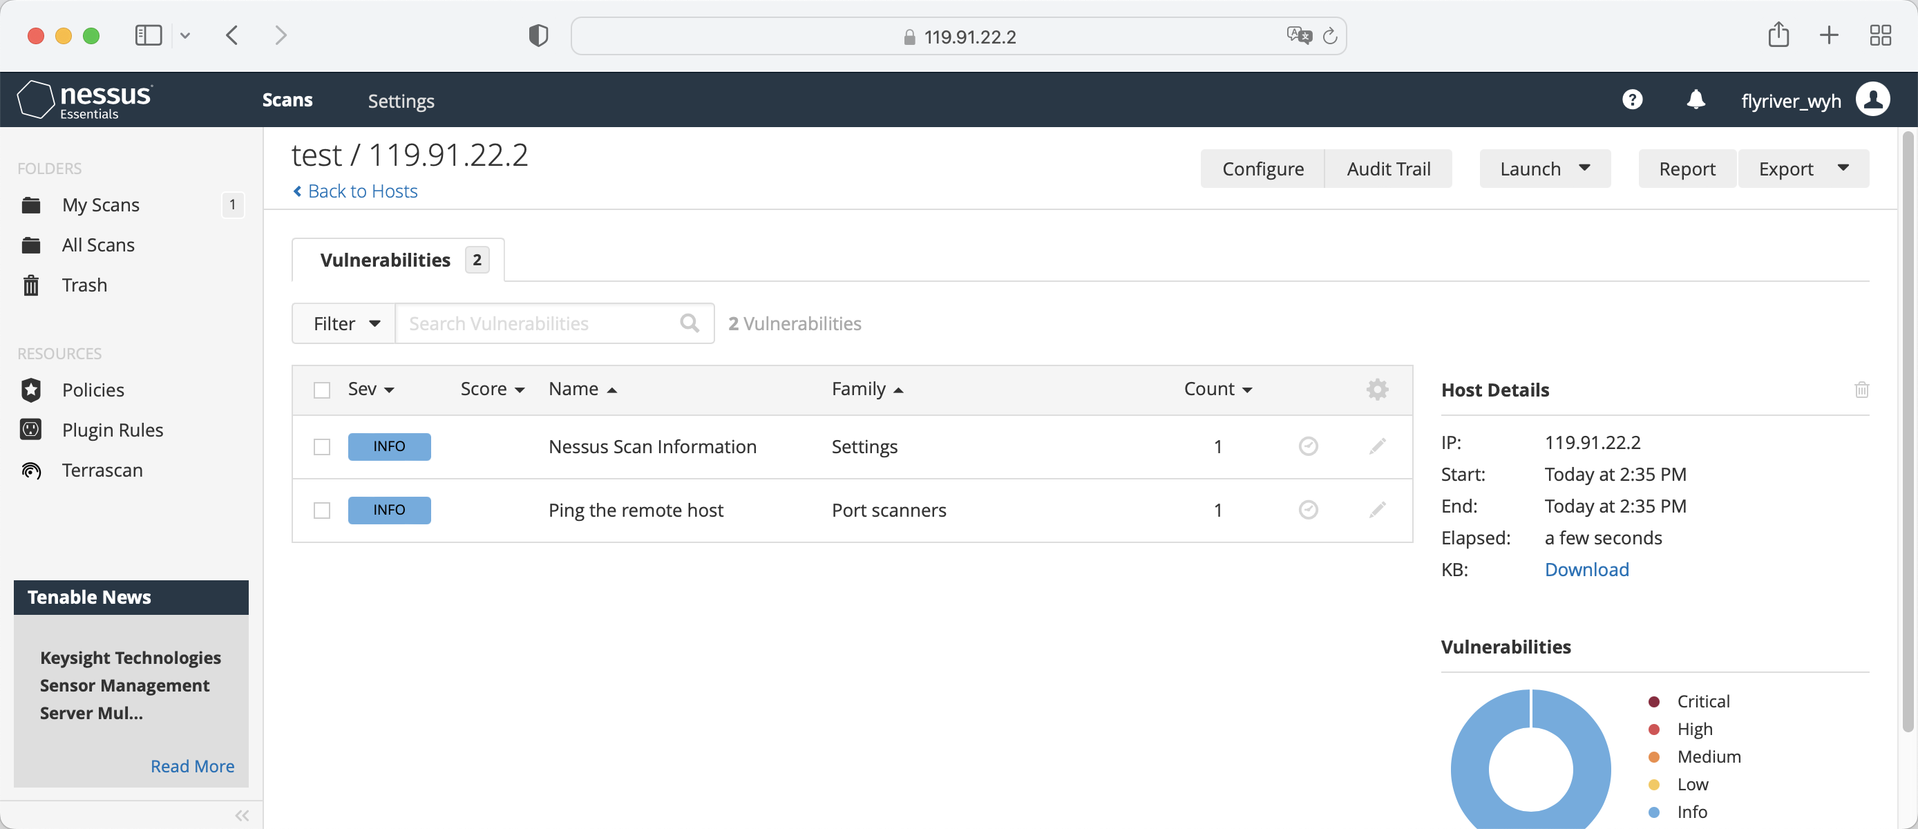Image resolution: width=1918 pixels, height=829 pixels.
Task: Collapse the sidebar with double chevron
Action: [x=242, y=816]
